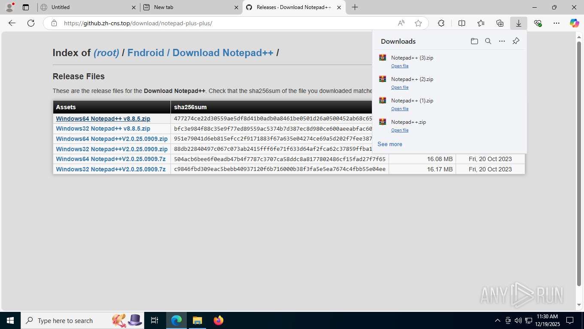This screenshot has height=329, width=584.
Task: Open the Extensions puzzle icon
Action: click(x=441, y=23)
